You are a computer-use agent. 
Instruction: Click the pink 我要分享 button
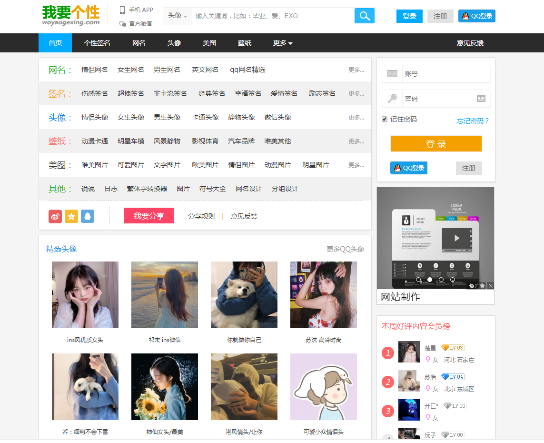(x=149, y=216)
